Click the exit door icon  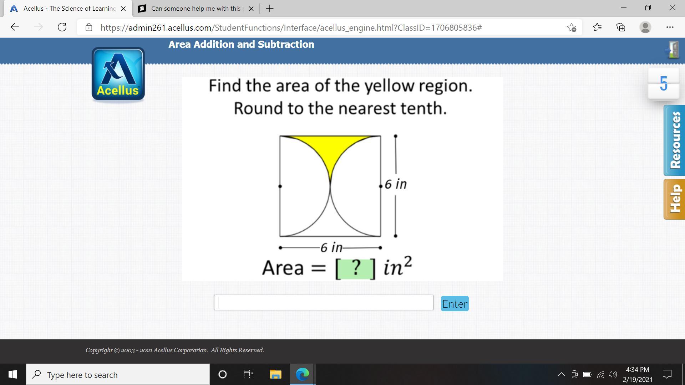[x=673, y=50]
